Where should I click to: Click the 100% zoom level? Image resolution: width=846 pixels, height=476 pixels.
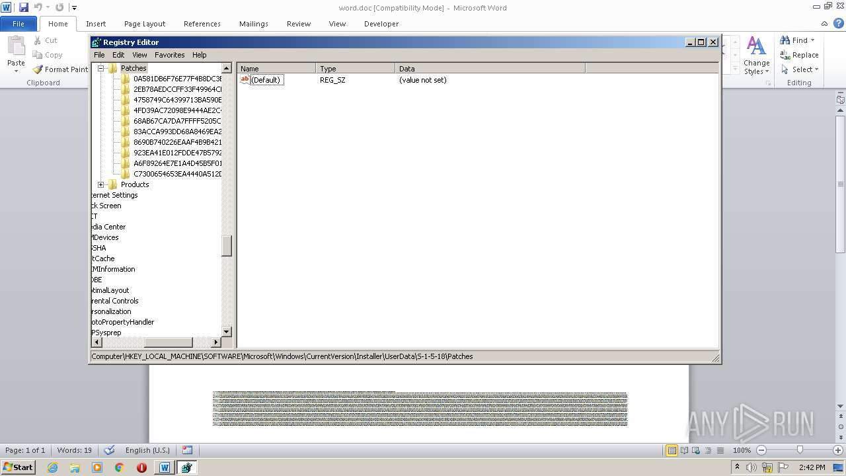pyautogui.click(x=742, y=450)
